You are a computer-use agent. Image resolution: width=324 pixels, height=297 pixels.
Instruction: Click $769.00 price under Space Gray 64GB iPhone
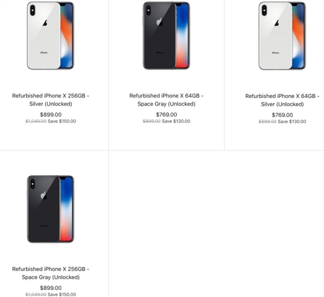tap(166, 114)
